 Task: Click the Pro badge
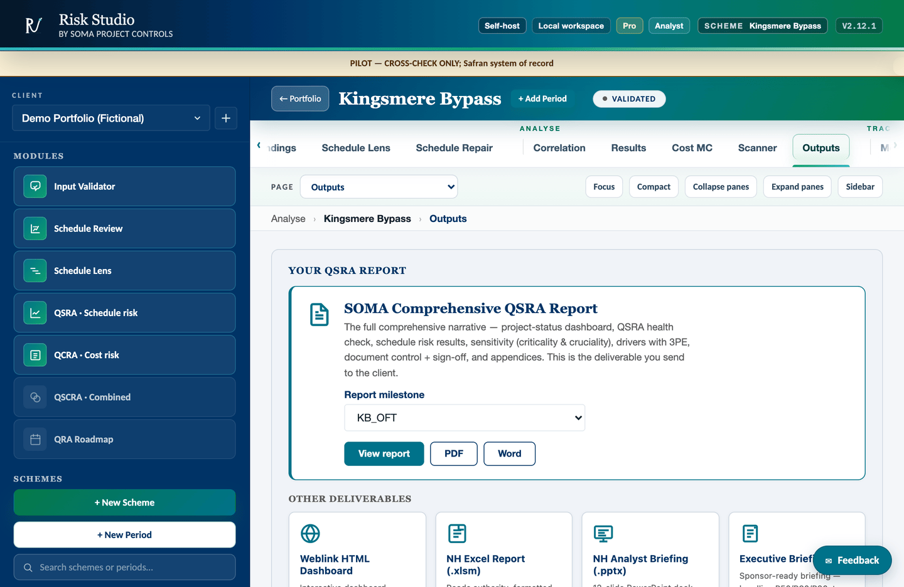(630, 26)
